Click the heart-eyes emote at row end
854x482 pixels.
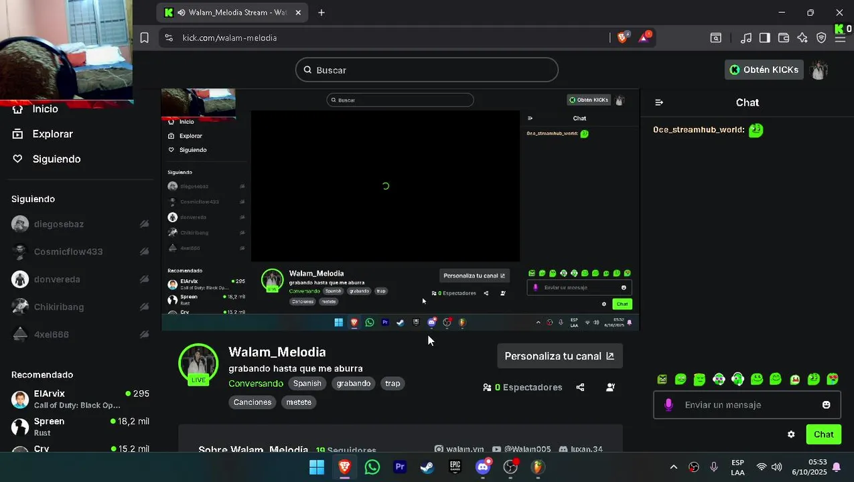click(833, 380)
